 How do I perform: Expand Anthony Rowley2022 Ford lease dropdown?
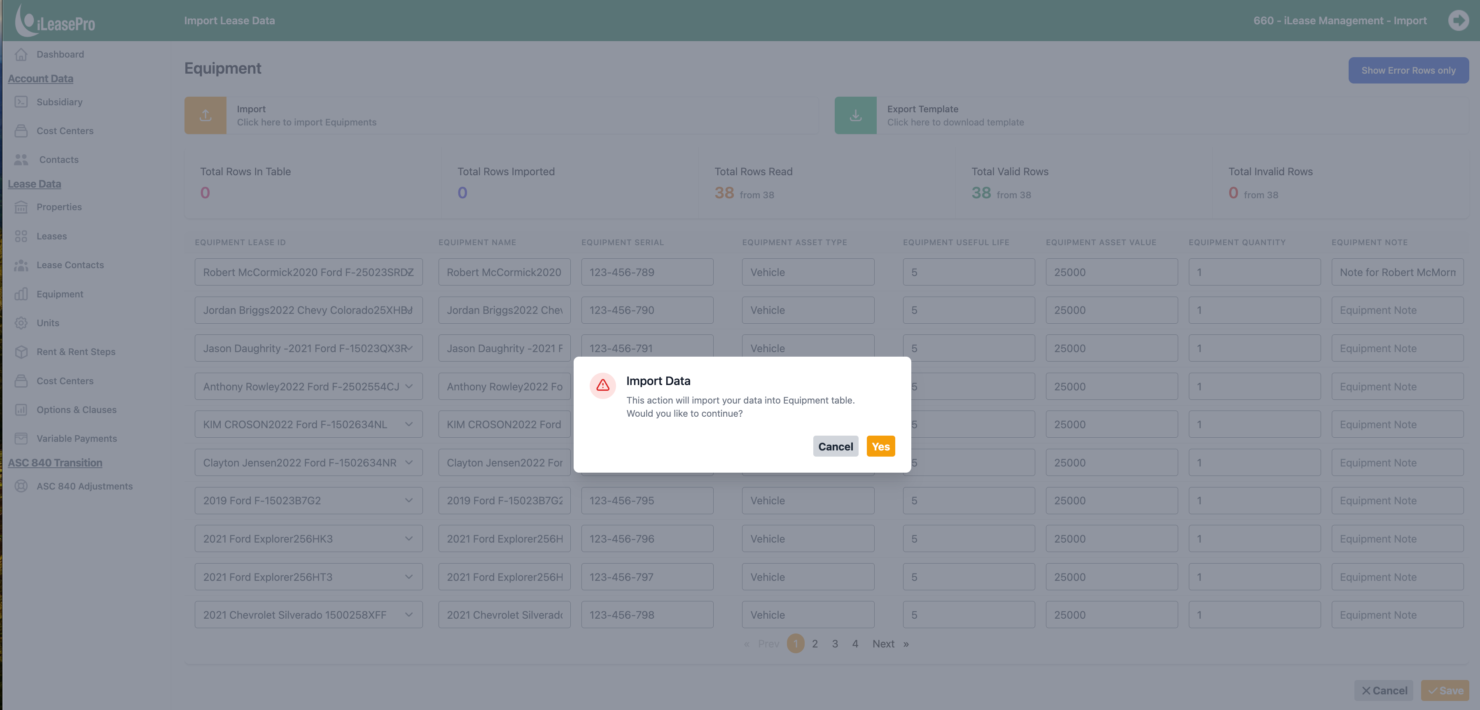click(308, 386)
